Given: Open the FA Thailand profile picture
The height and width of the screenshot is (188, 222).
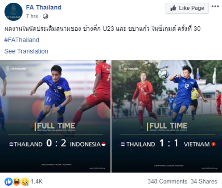Looking at the screenshot, I should coord(13,12).
